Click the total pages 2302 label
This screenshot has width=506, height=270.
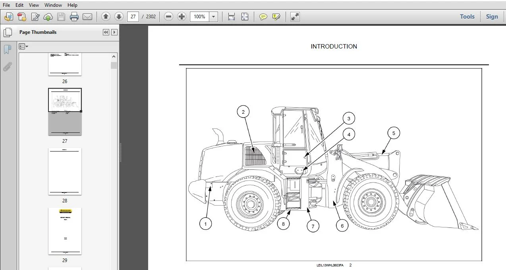[x=151, y=17]
